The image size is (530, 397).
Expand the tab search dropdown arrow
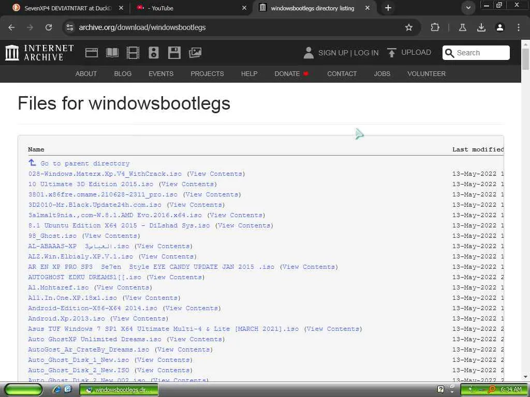[x=468, y=8]
